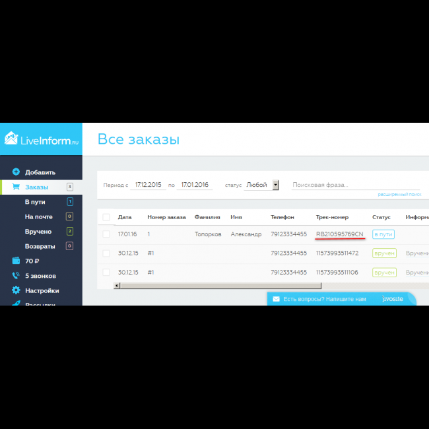Open settings via the gear icon

coord(16,290)
